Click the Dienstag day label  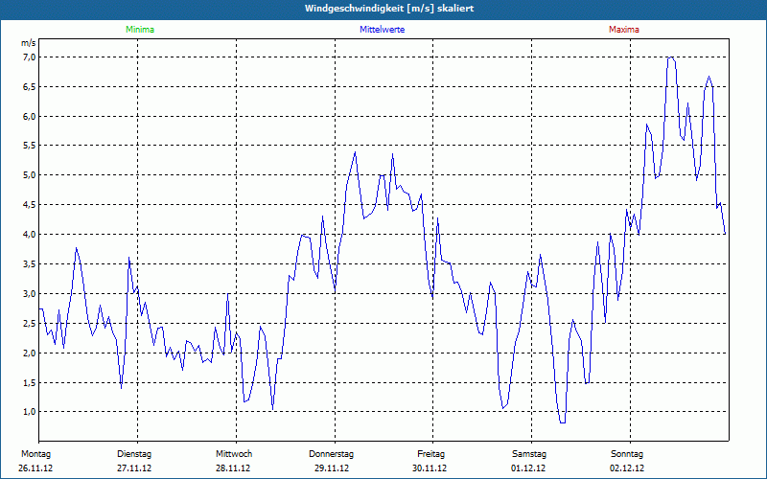click(x=134, y=454)
